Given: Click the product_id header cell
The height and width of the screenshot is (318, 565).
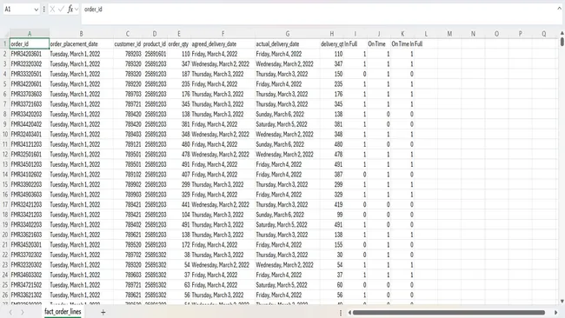Looking at the screenshot, I should pyautogui.click(x=155, y=44).
